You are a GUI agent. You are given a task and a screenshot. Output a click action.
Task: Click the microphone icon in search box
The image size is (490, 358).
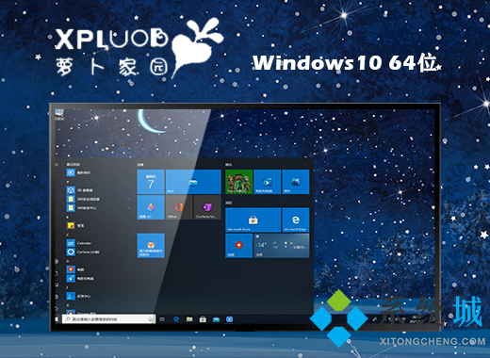tap(151, 319)
